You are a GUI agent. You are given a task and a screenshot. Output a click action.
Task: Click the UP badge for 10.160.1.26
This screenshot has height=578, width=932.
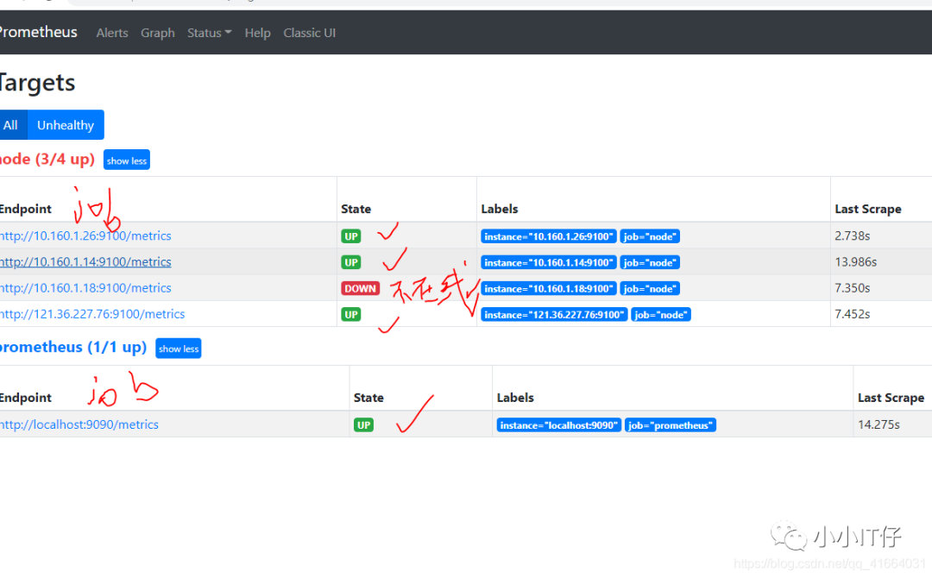[x=350, y=236]
